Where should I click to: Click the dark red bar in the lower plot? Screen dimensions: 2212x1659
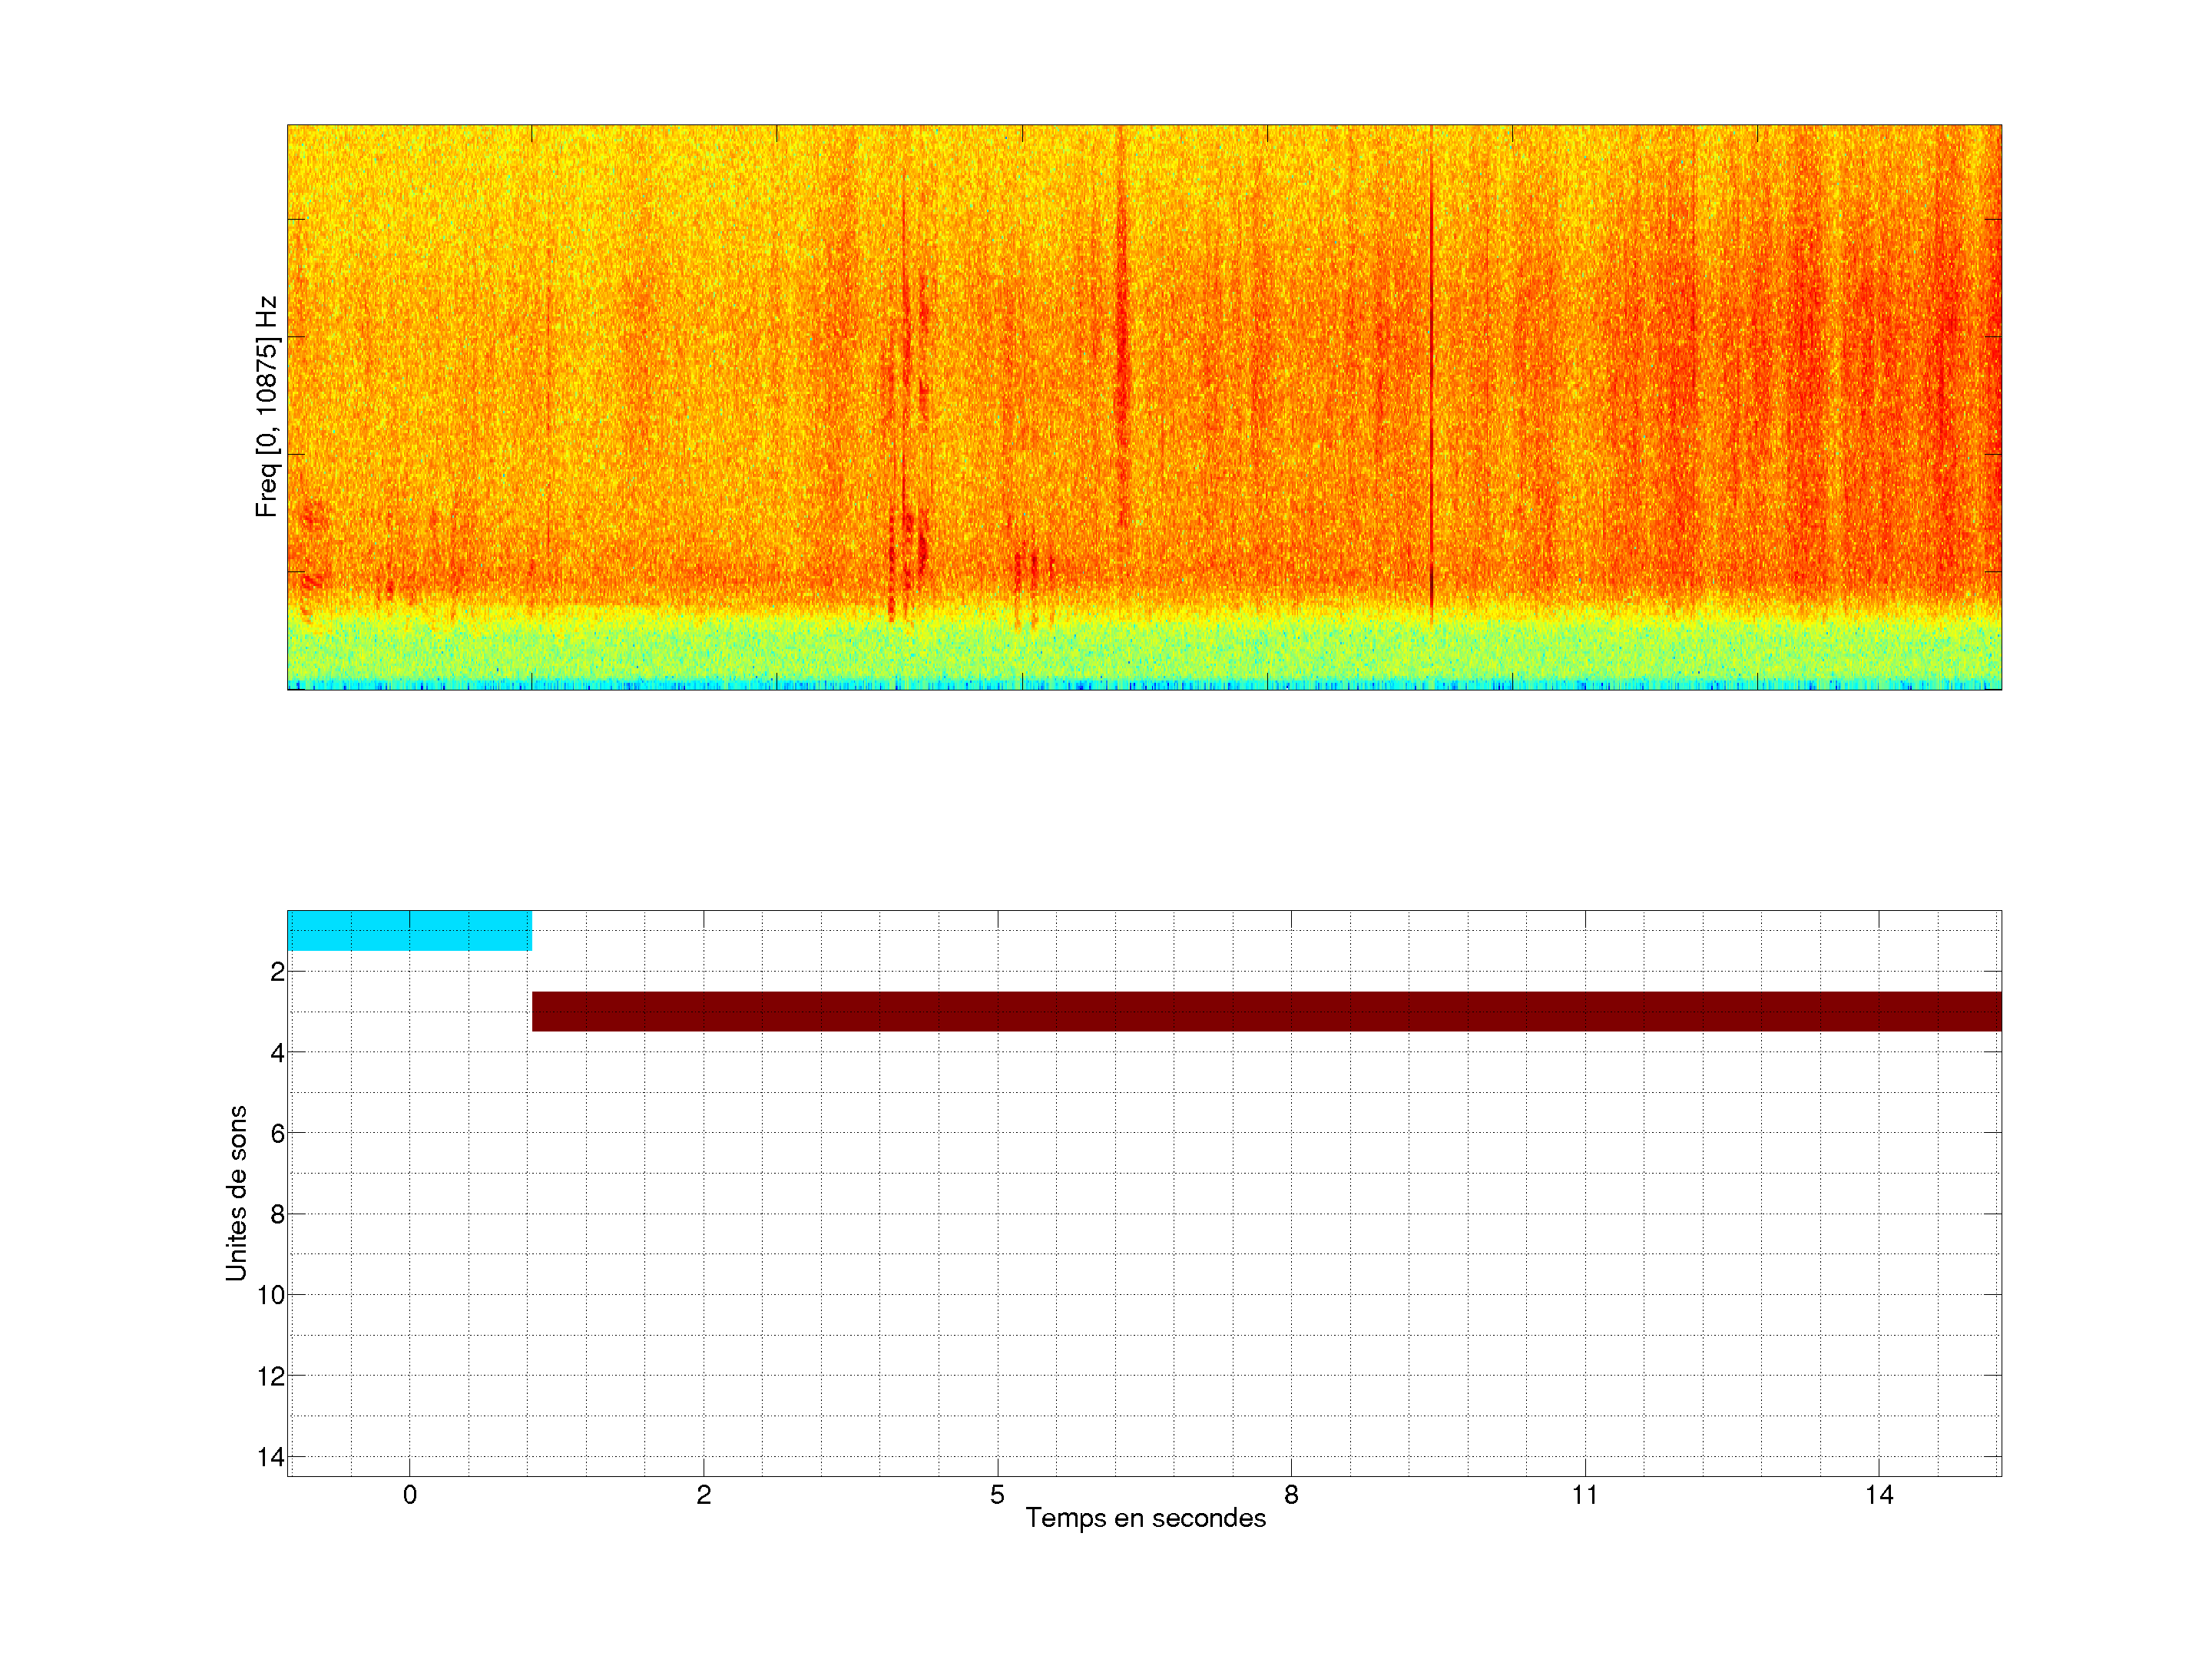[x=1266, y=1011]
